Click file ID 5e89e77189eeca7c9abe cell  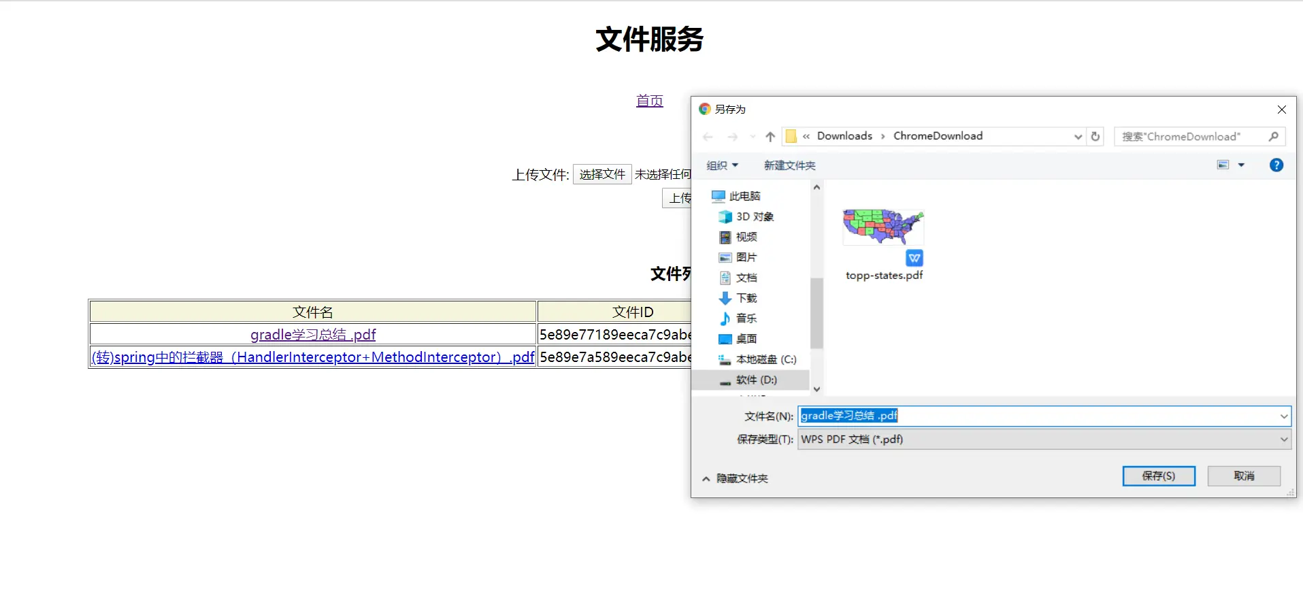(x=615, y=334)
